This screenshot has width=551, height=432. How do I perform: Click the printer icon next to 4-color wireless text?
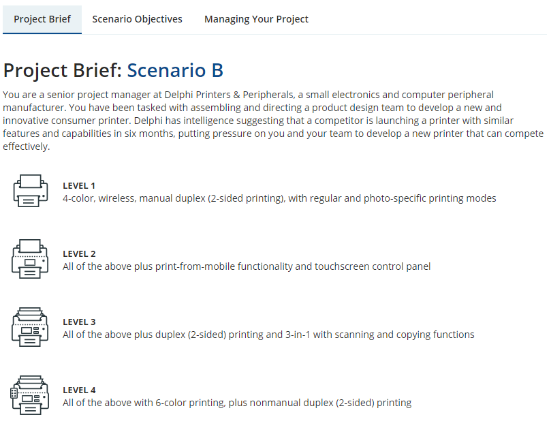coord(30,191)
